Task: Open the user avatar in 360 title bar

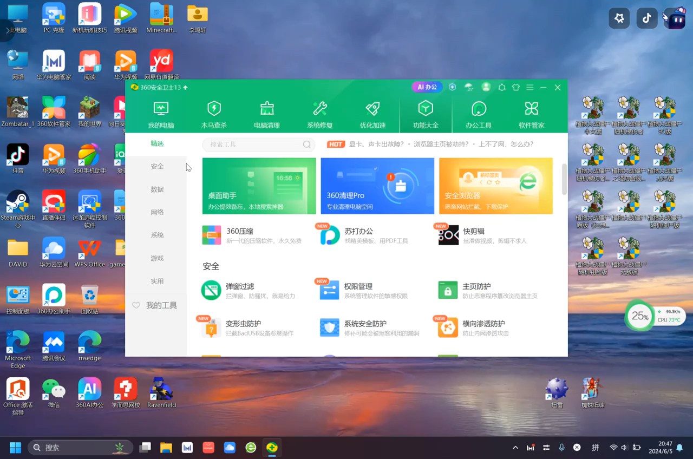Action: pos(486,87)
